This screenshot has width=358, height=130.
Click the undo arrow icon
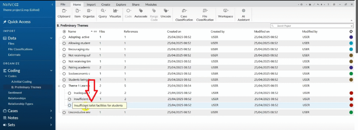coord(318,4)
